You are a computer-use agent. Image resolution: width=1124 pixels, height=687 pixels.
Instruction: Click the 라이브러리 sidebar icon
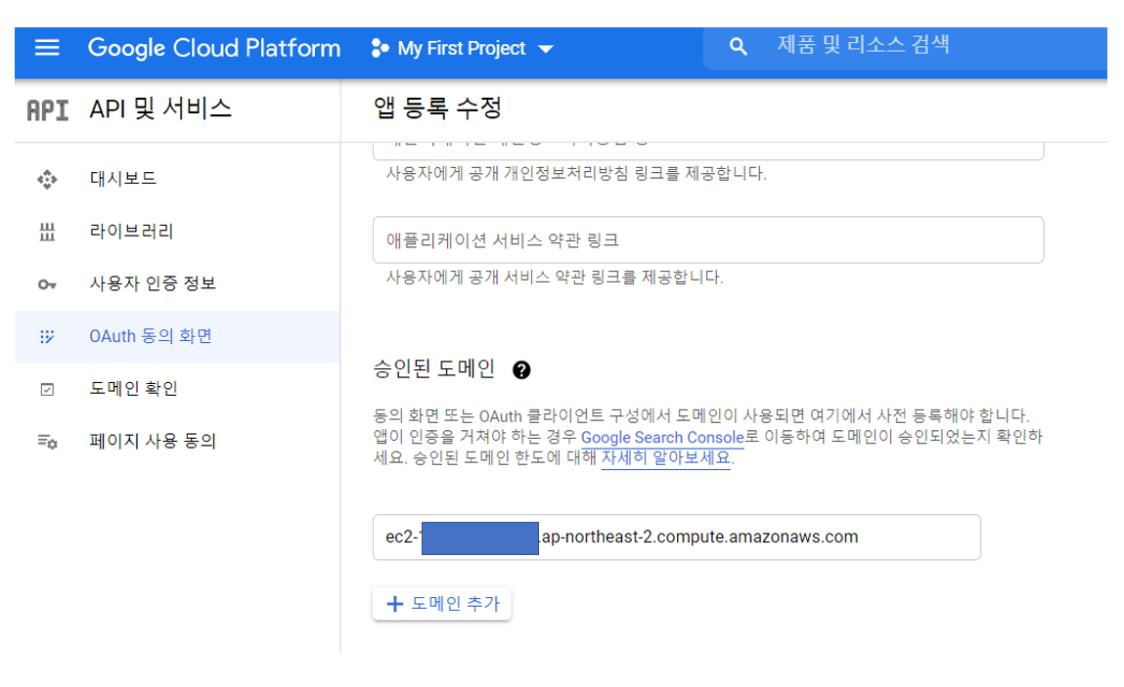pos(47,232)
